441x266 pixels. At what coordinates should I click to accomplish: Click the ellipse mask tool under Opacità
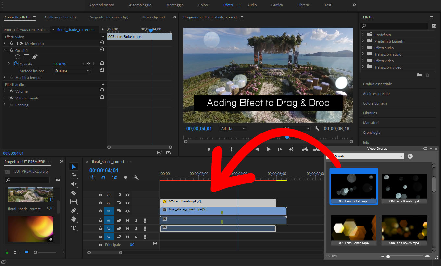(x=18, y=57)
